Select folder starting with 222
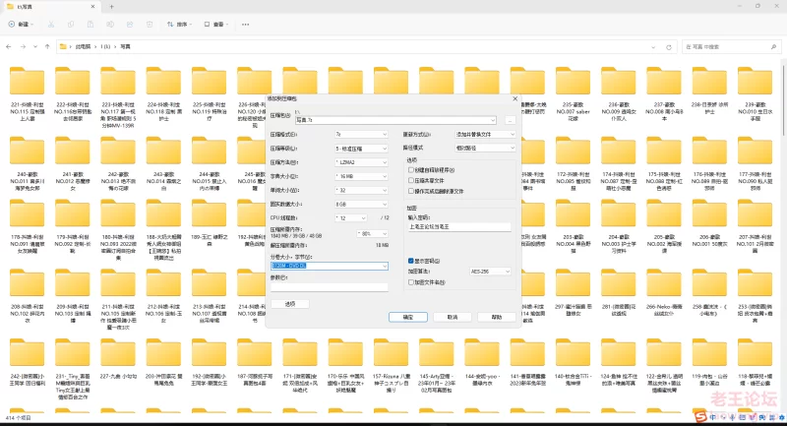Image resolution: width=787 pixels, height=426 pixels. click(73, 93)
